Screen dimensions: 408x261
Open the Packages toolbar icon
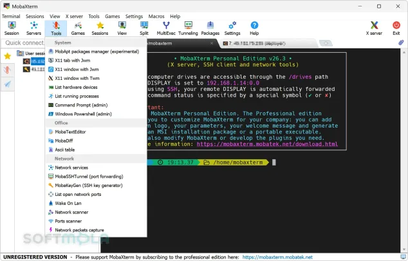pyautogui.click(x=210, y=28)
